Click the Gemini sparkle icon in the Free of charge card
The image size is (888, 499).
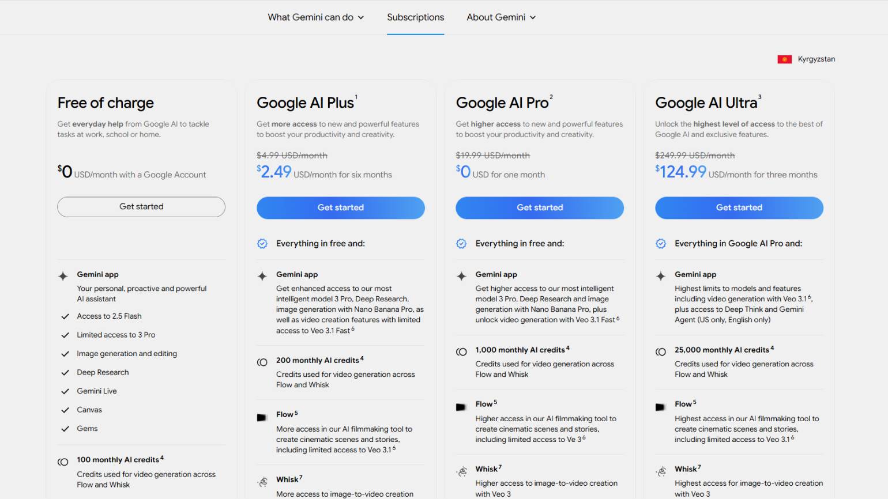pyautogui.click(x=63, y=276)
